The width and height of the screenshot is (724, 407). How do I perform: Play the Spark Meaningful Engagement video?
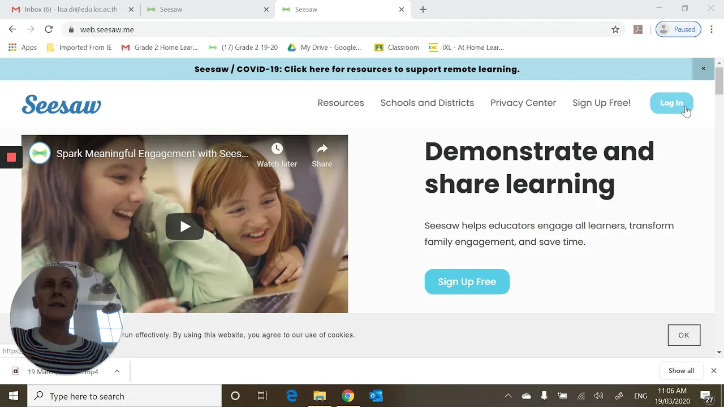(184, 227)
